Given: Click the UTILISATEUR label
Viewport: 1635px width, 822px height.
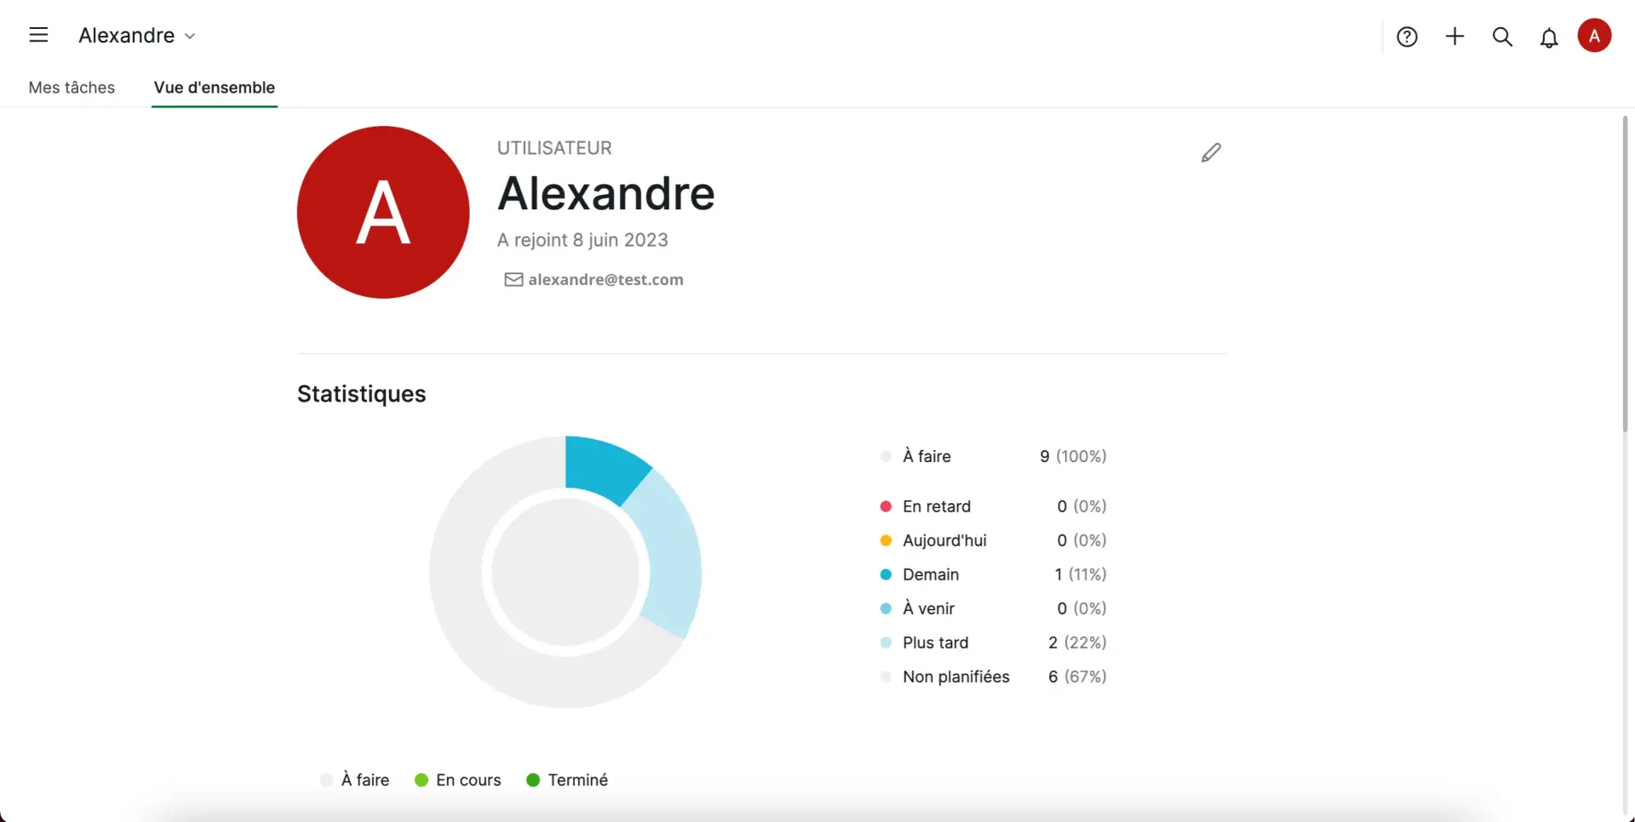Looking at the screenshot, I should 554,148.
